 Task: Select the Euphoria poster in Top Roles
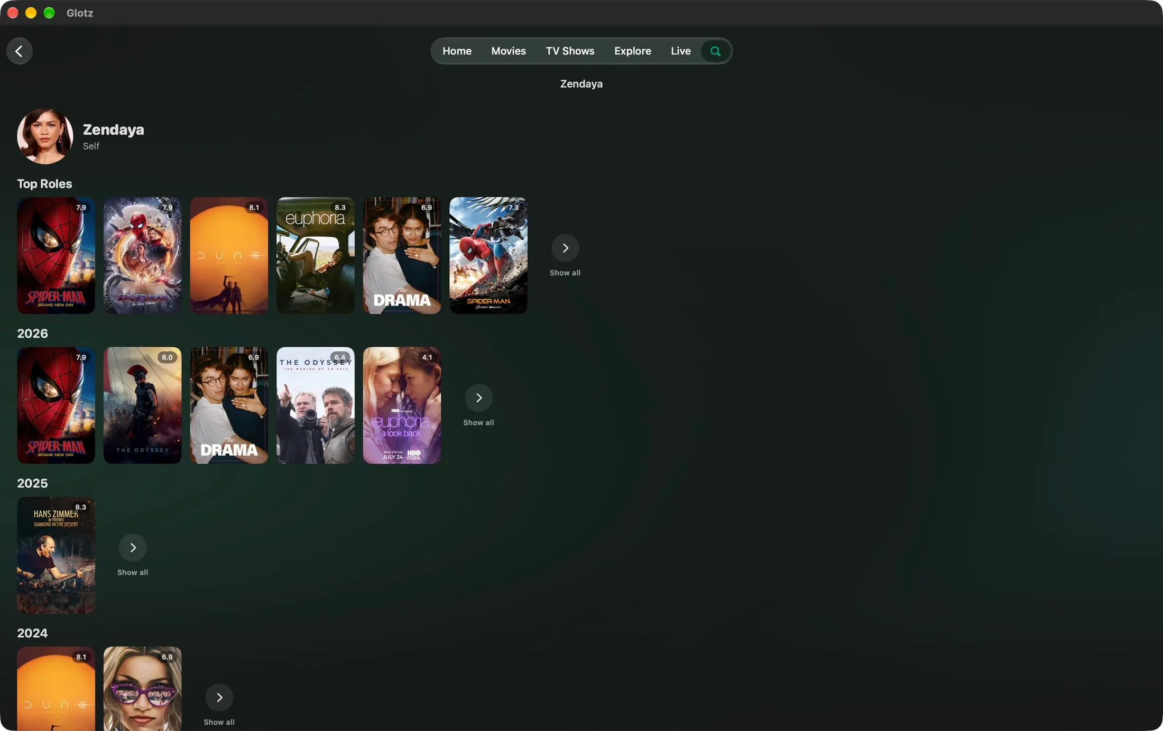316,256
